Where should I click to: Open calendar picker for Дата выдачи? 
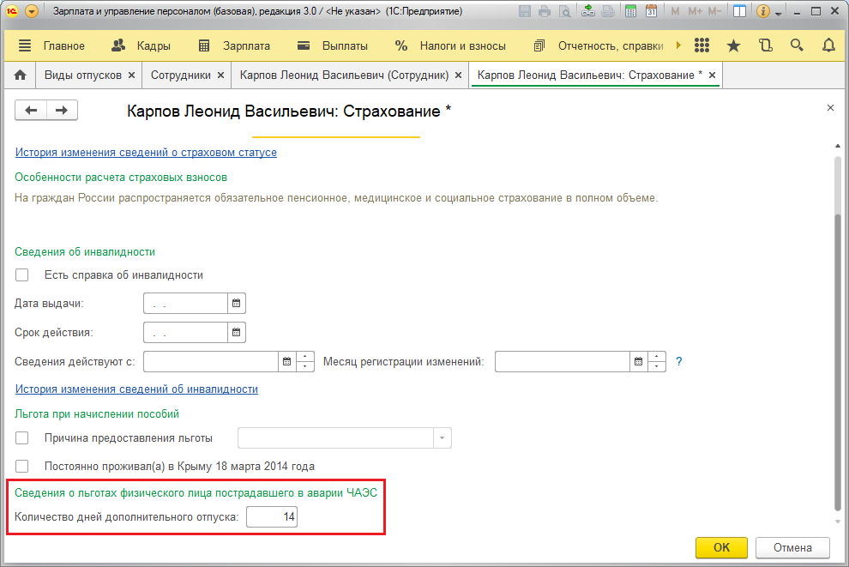click(x=236, y=304)
